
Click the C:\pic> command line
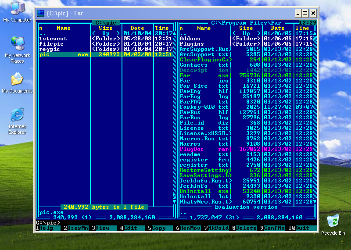pyautogui.click(x=176, y=223)
